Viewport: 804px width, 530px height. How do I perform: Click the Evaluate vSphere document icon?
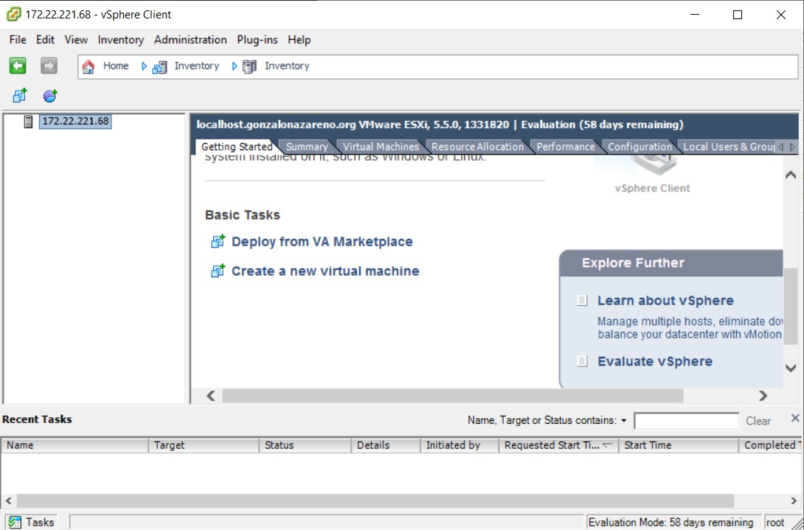click(582, 361)
